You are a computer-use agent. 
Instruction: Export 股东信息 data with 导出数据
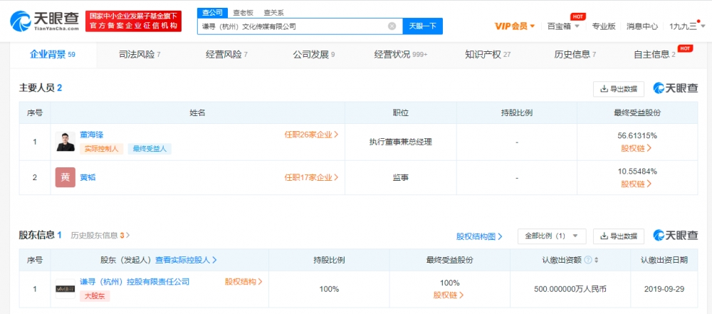(x=619, y=236)
